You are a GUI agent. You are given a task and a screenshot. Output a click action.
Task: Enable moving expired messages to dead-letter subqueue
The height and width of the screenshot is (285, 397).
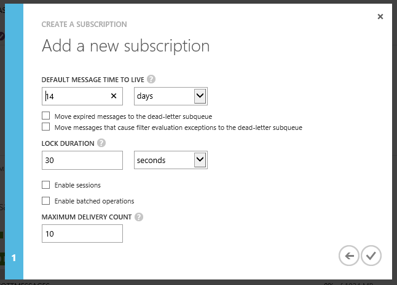click(x=46, y=116)
